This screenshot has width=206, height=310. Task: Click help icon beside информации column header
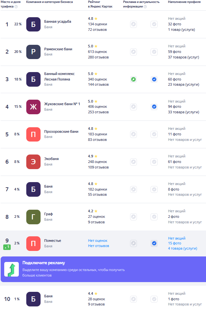(x=145, y=6)
